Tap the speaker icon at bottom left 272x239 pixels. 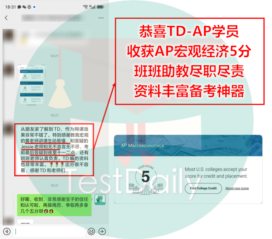pos(6,231)
